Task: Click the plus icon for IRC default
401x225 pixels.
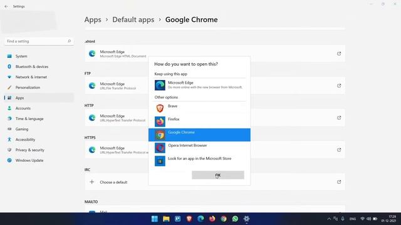Action: point(92,182)
